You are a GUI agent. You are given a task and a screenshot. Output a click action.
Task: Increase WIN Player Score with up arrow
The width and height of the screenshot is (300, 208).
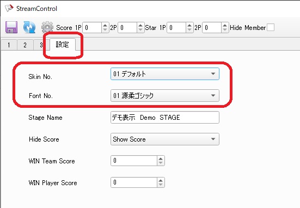pyautogui.click(x=161, y=180)
